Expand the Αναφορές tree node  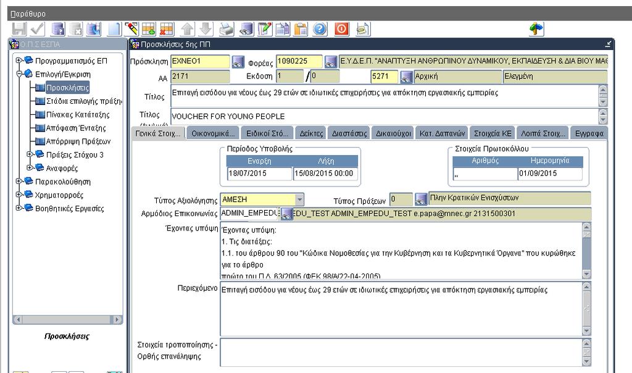point(30,168)
